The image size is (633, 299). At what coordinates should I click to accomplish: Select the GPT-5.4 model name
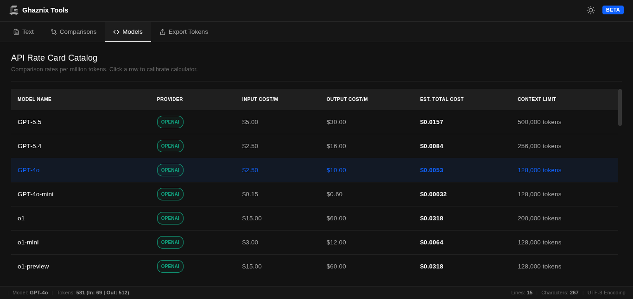coord(30,146)
